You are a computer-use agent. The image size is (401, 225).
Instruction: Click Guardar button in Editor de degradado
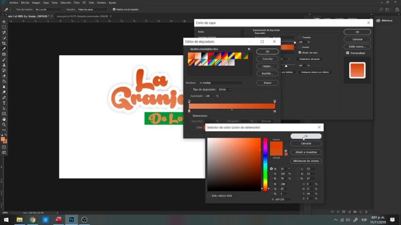point(267,73)
